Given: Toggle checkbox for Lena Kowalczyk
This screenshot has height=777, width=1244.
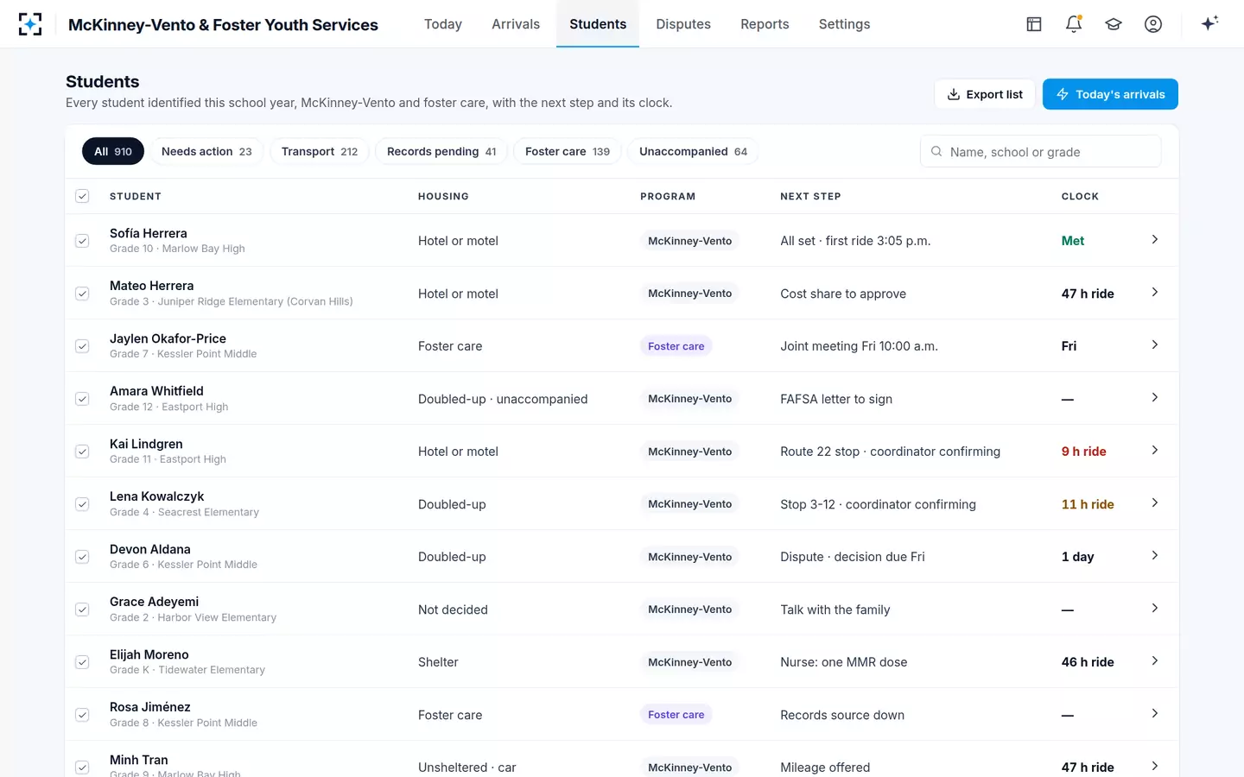Looking at the screenshot, I should point(82,504).
